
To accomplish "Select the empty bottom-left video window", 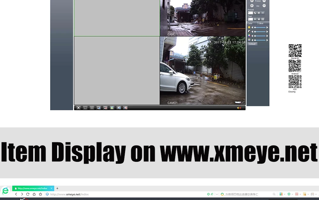I will click(117, 70).
